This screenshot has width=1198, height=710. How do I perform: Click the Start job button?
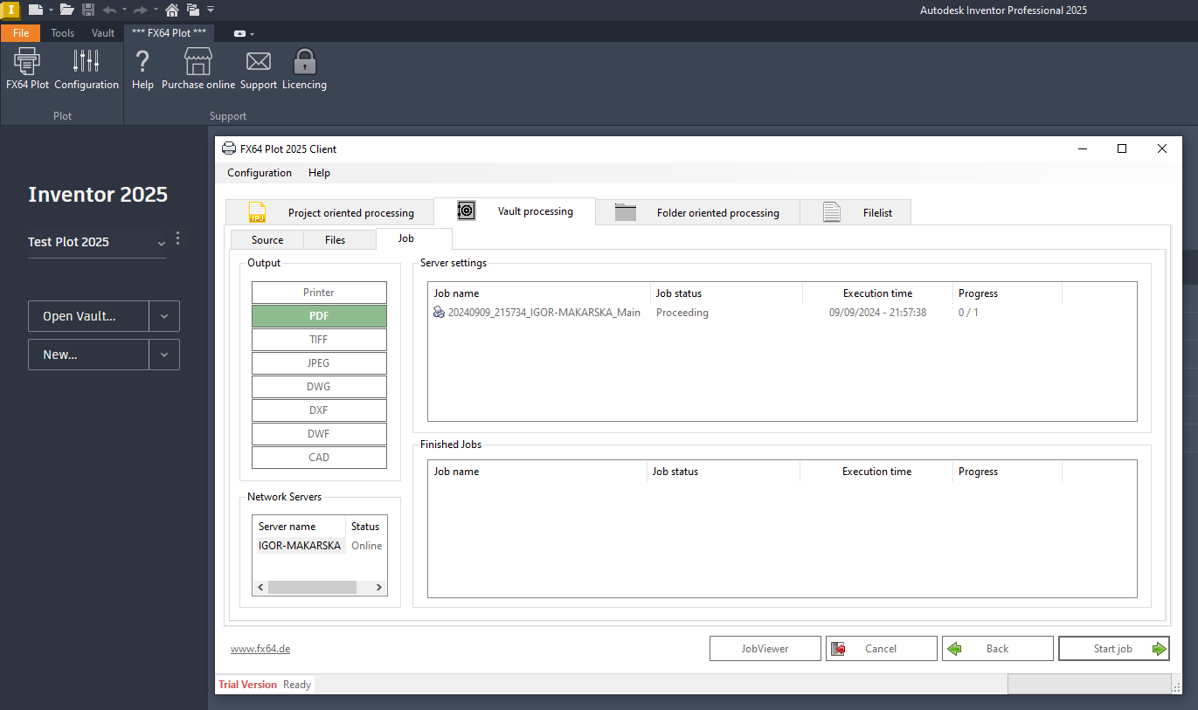click(x=1113, y=649)
